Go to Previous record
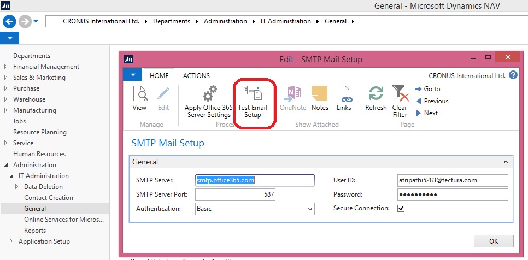 click(x=432, y=101)
